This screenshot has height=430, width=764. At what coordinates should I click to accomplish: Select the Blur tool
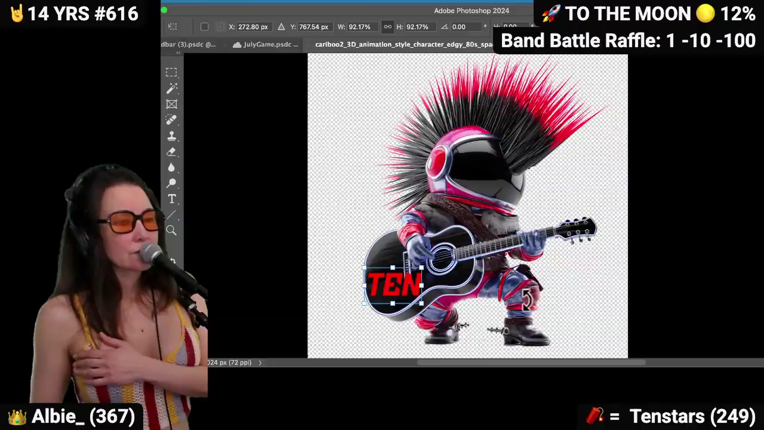(x=172, y=167)
